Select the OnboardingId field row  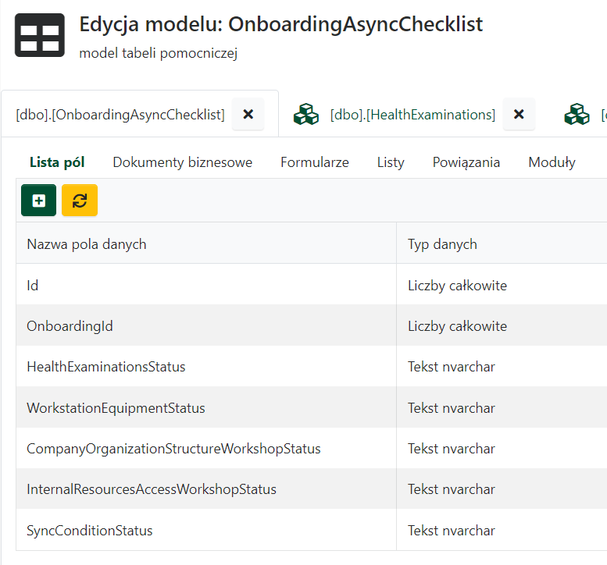pos(70,326)
